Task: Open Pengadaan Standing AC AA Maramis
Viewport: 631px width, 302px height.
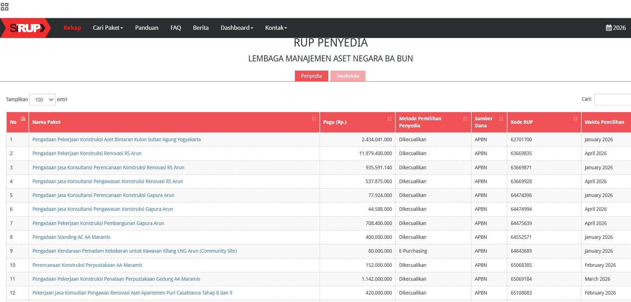Action: point(71,237)
